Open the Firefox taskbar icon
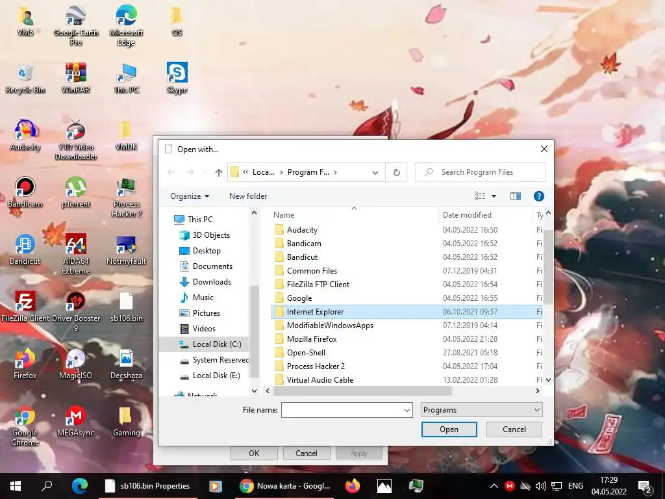 click(352, 486)
